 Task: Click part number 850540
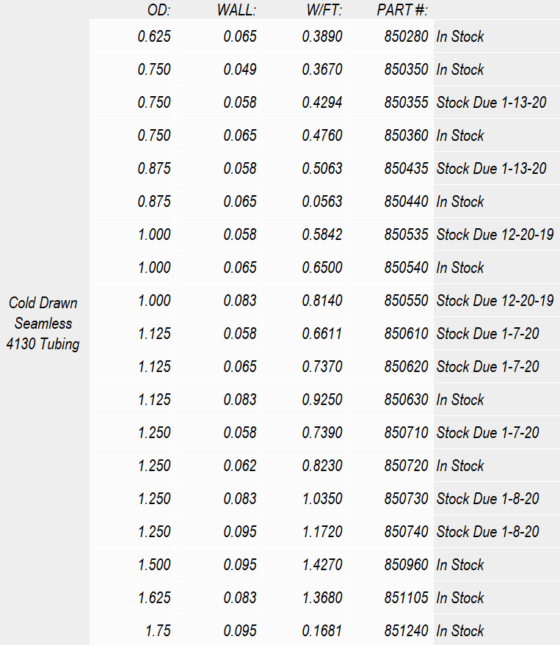(406, 267)
